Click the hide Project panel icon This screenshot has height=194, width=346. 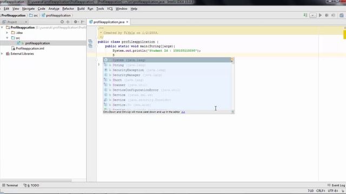click(x=83, y=22)
